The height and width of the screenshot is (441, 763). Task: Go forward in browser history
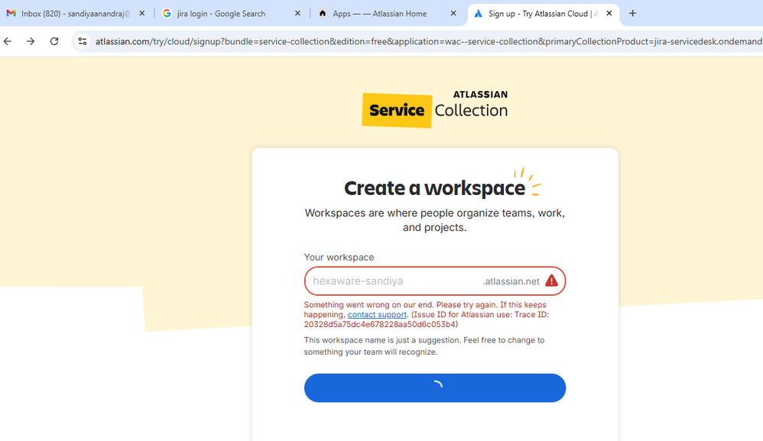(x=31, y=41)
